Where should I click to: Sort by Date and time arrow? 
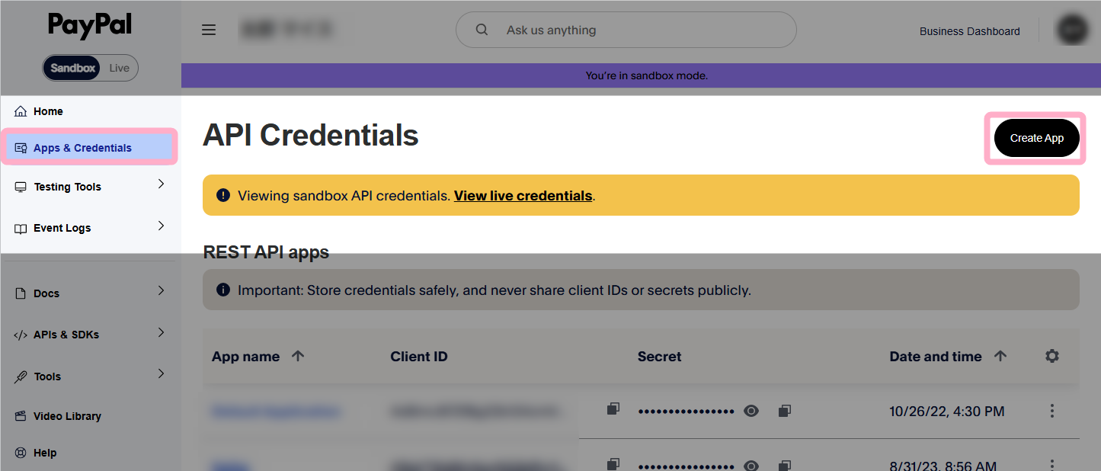tap(1000, 356)
